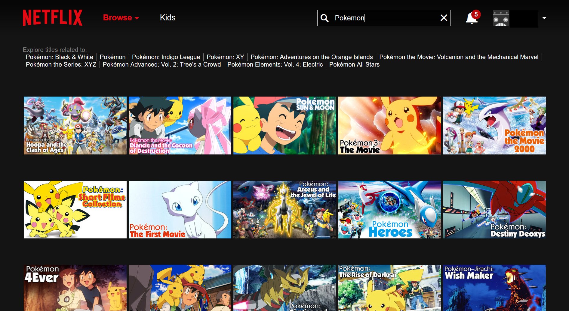Explore related title Pokémon All Stars
The image size is (569, 311).
pyautogui.click(x=354, y=64)
